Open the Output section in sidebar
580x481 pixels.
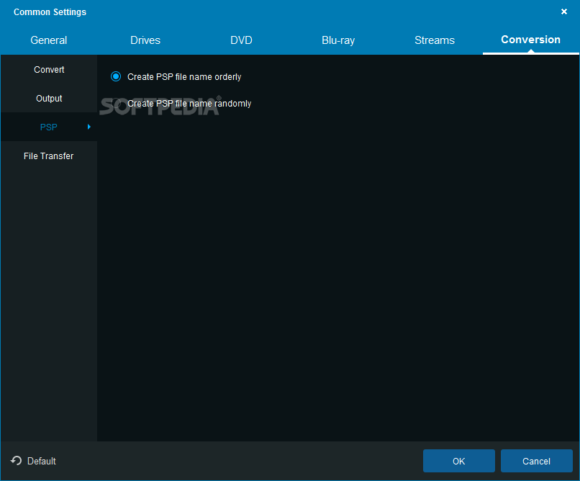49,99
